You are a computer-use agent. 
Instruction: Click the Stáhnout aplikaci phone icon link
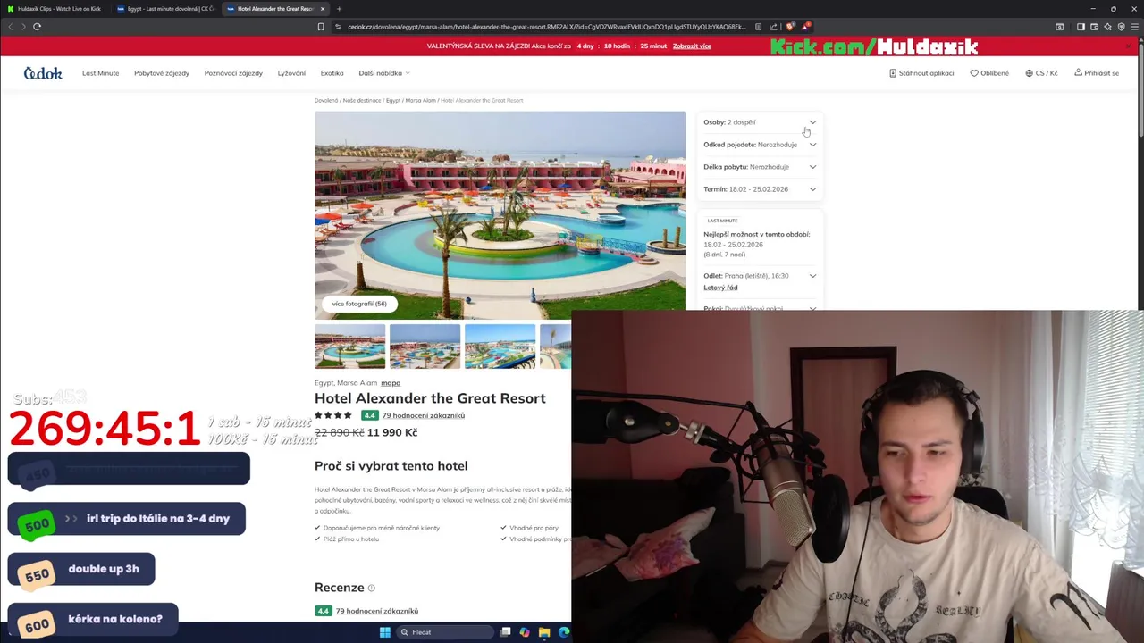coord(921,73)
